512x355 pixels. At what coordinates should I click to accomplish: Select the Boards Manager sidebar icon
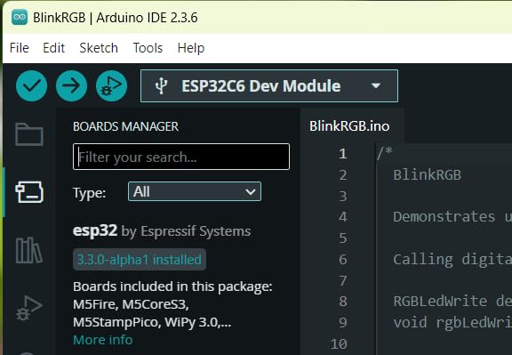(x=29, y=192)
